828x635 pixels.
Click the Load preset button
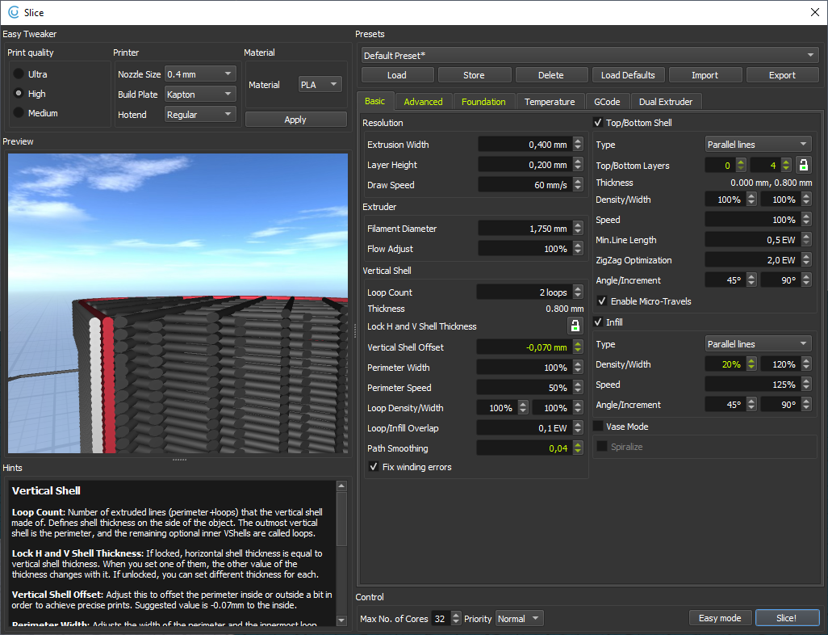(397, 75)
